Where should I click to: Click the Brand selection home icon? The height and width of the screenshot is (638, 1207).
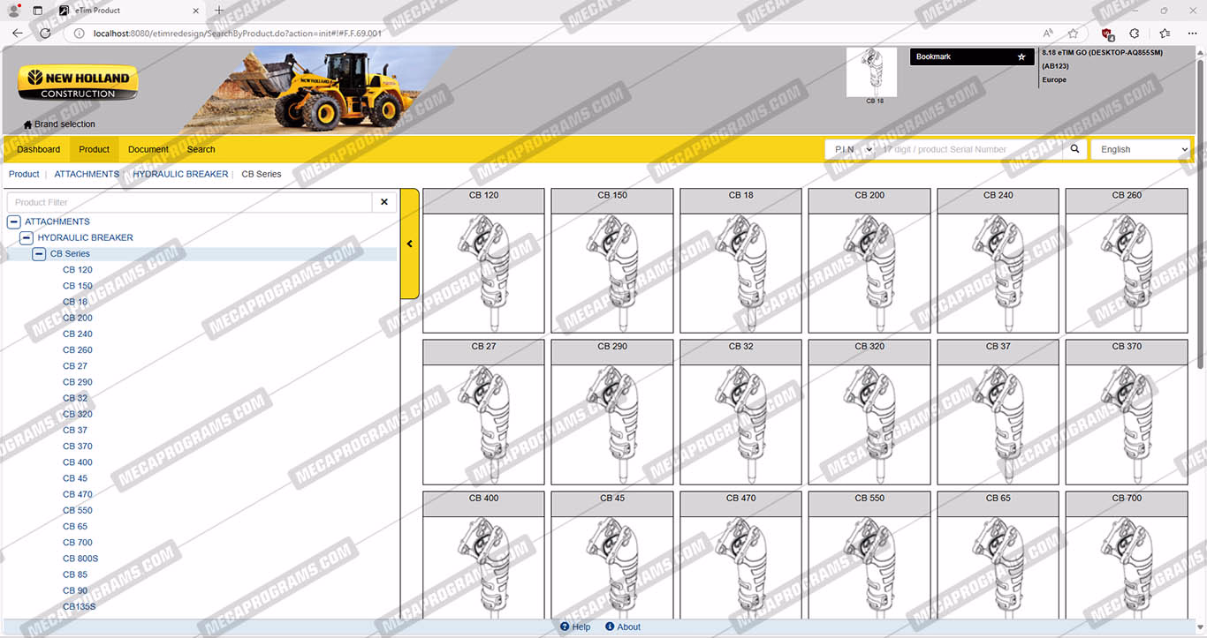click(27, 124)
